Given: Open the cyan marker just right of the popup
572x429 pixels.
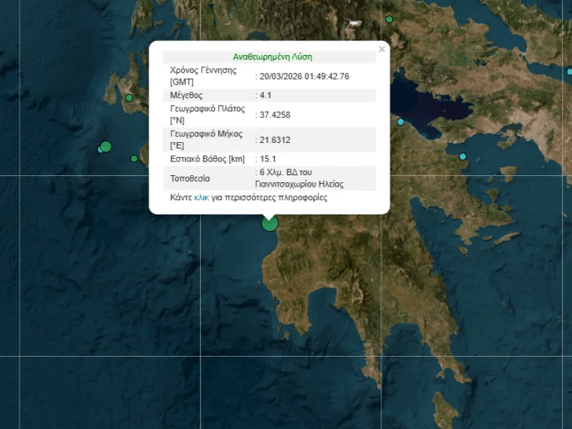Looking at the screenshot, I should tap(400, 122).
